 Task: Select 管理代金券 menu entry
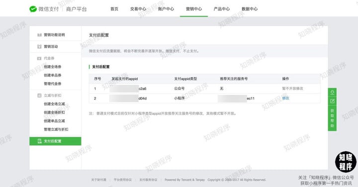[x=53, y=84]
